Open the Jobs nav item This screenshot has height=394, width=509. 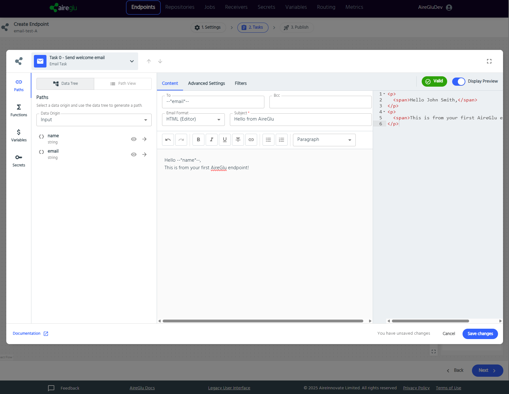[x=210, y=7]
